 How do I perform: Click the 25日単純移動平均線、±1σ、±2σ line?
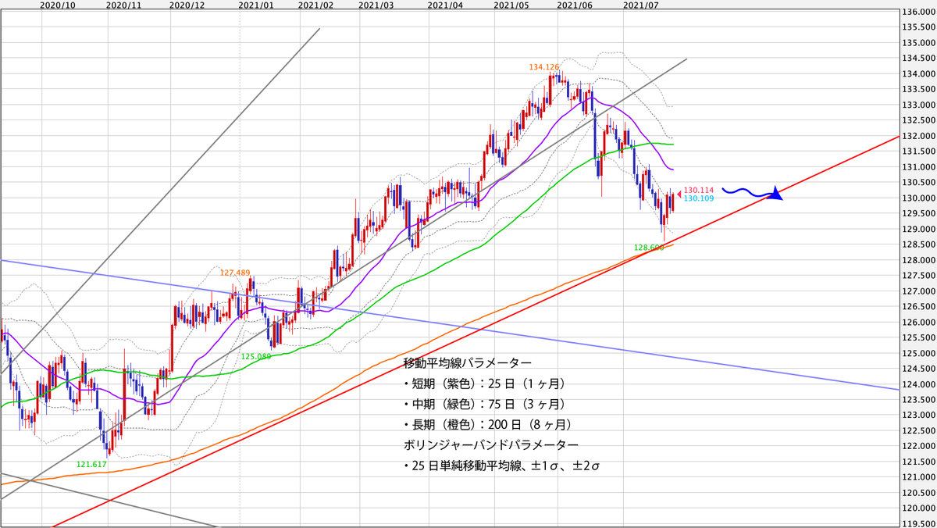click(x=501, y=466)
